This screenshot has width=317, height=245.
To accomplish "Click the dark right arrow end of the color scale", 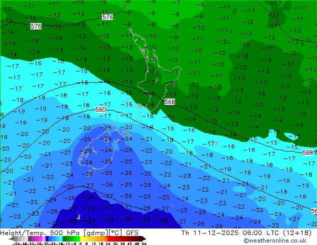I will coord(143,238).
